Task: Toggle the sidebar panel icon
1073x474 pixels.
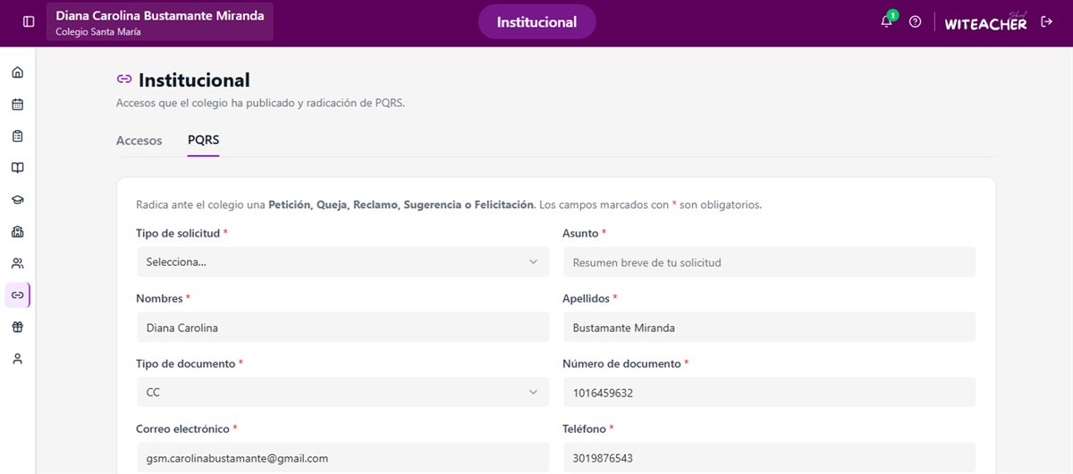Action: [29, 21]
